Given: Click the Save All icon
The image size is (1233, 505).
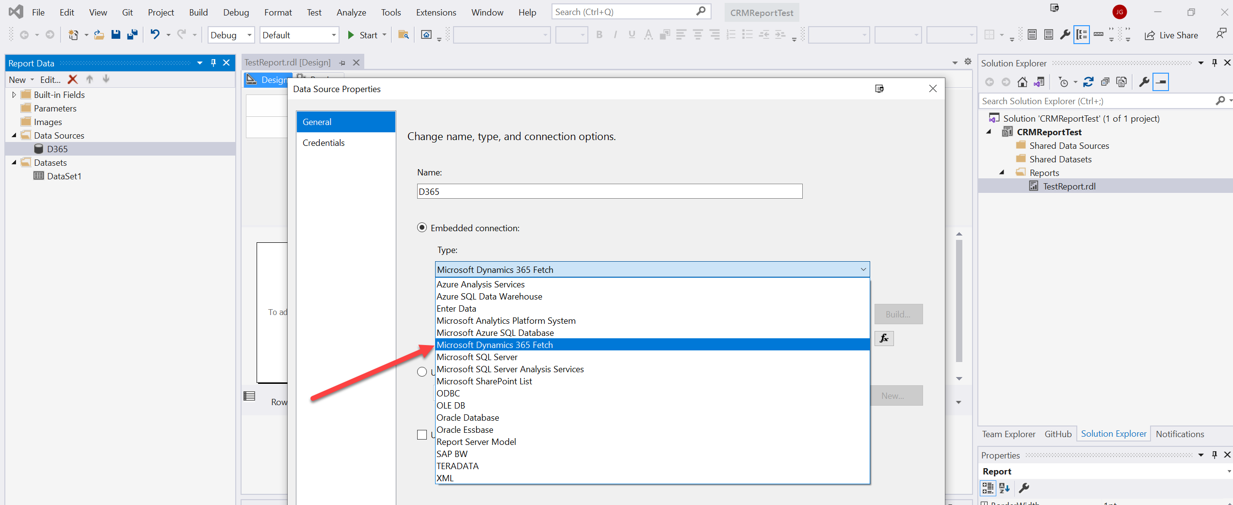Looking at the screenshot, I should pyautogui.click(x=132, y=35).
